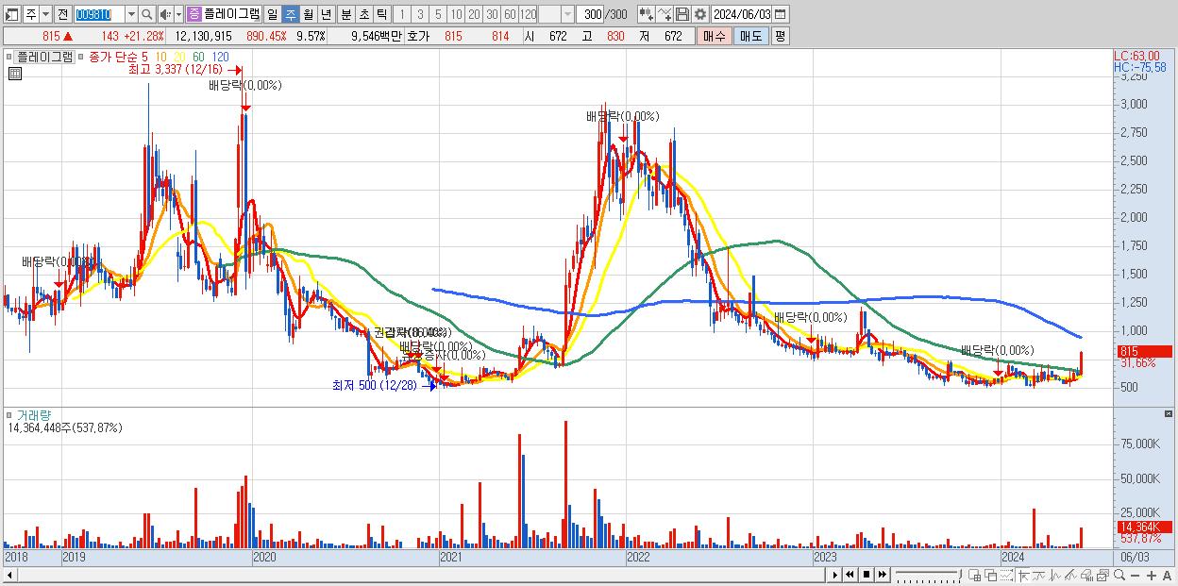Select the 년 (yearly) period tab
The height and width of the screenshot is (586, 1178).
click(x=326, y=14)
